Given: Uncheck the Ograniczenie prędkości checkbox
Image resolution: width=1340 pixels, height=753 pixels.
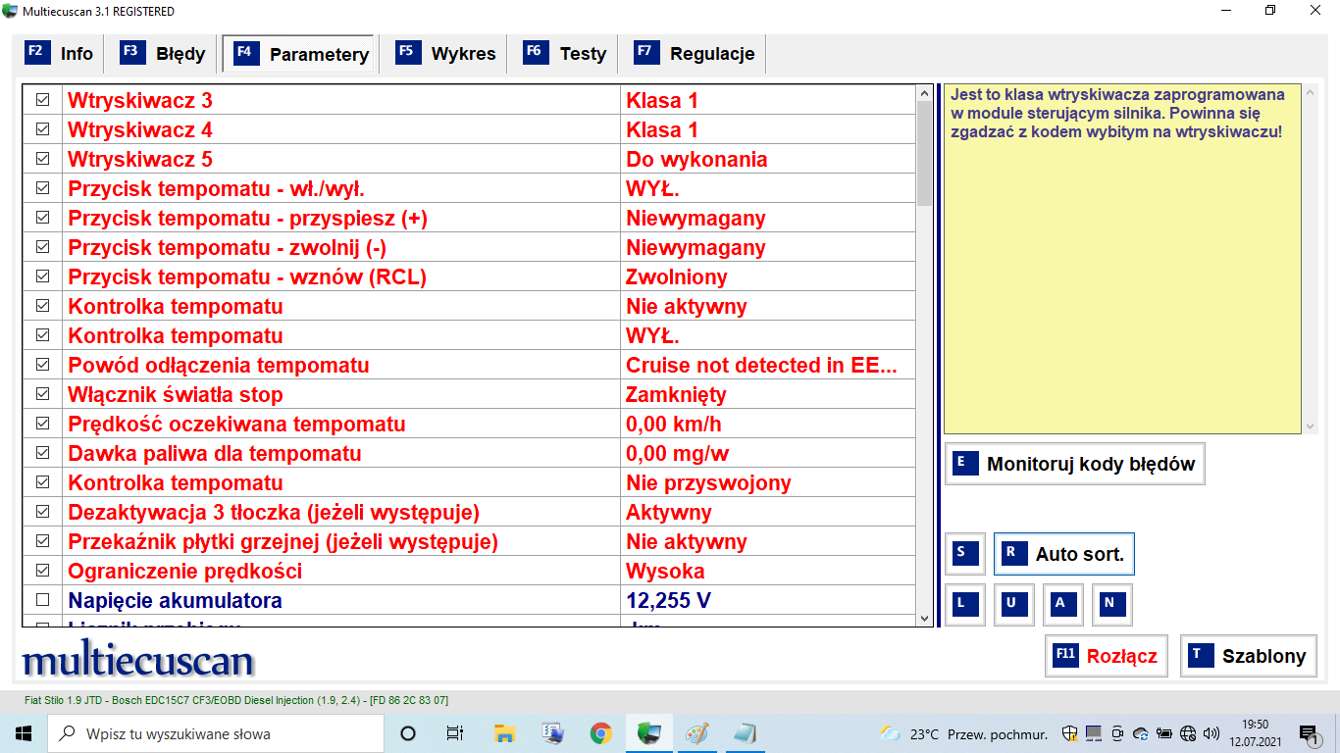Looking at the screenshot, I should coord(42,571).
